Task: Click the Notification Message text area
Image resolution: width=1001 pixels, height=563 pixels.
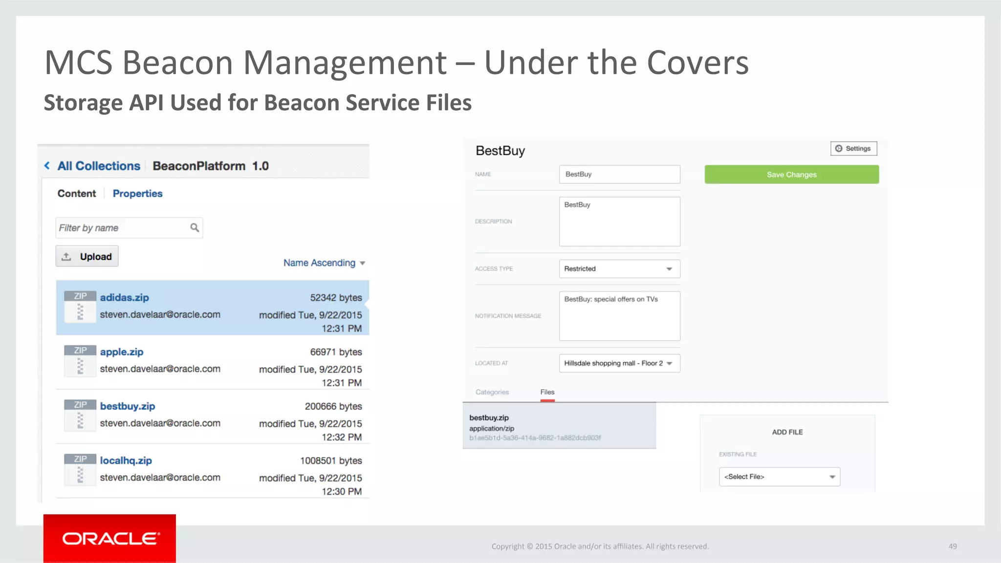Action: [x=619, y=316]
